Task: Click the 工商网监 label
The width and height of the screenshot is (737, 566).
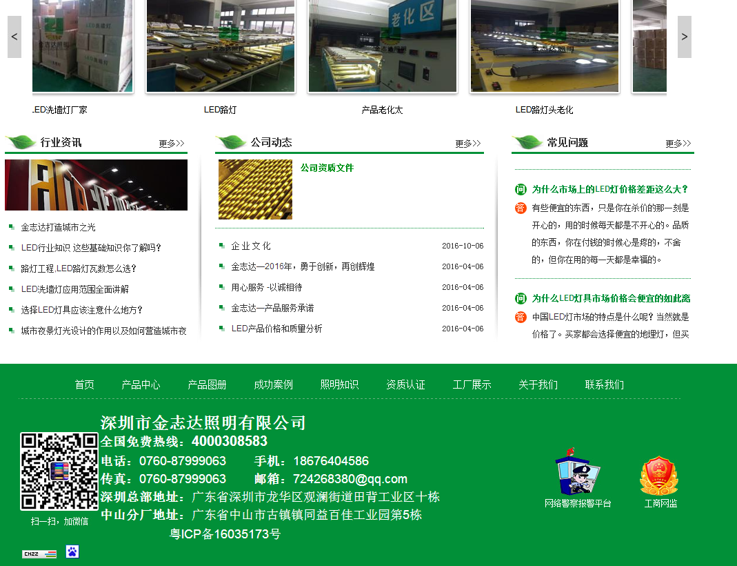Action: tap(660, 503)
